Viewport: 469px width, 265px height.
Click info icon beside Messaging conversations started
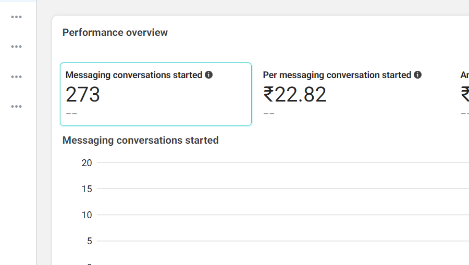coord(209,75)
